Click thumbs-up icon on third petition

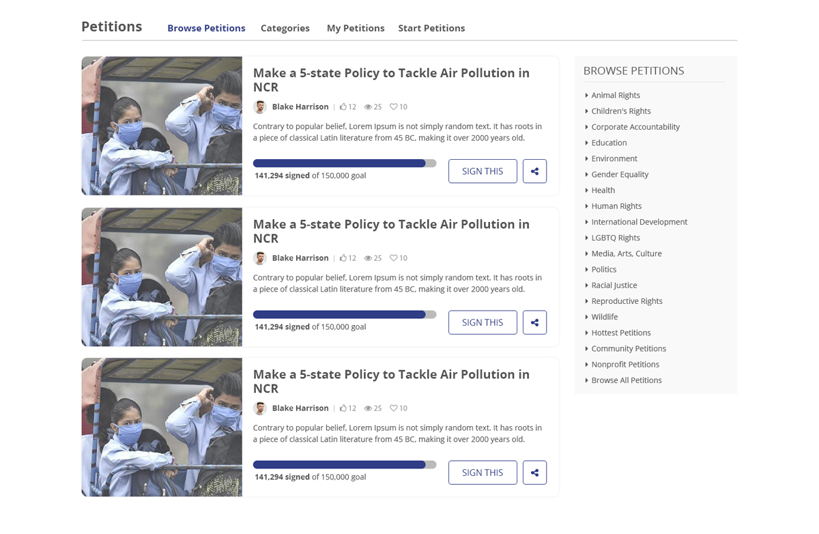[x=343, y=408]
